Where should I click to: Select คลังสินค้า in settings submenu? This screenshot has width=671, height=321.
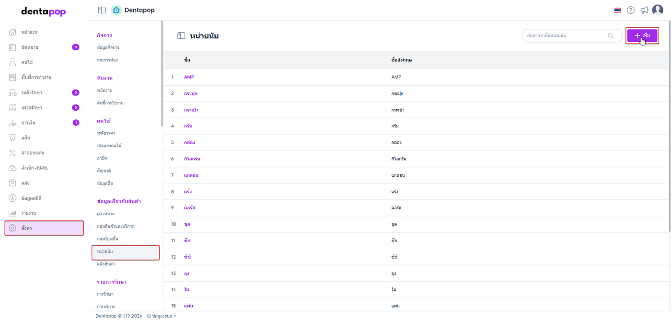pos(105,264)
